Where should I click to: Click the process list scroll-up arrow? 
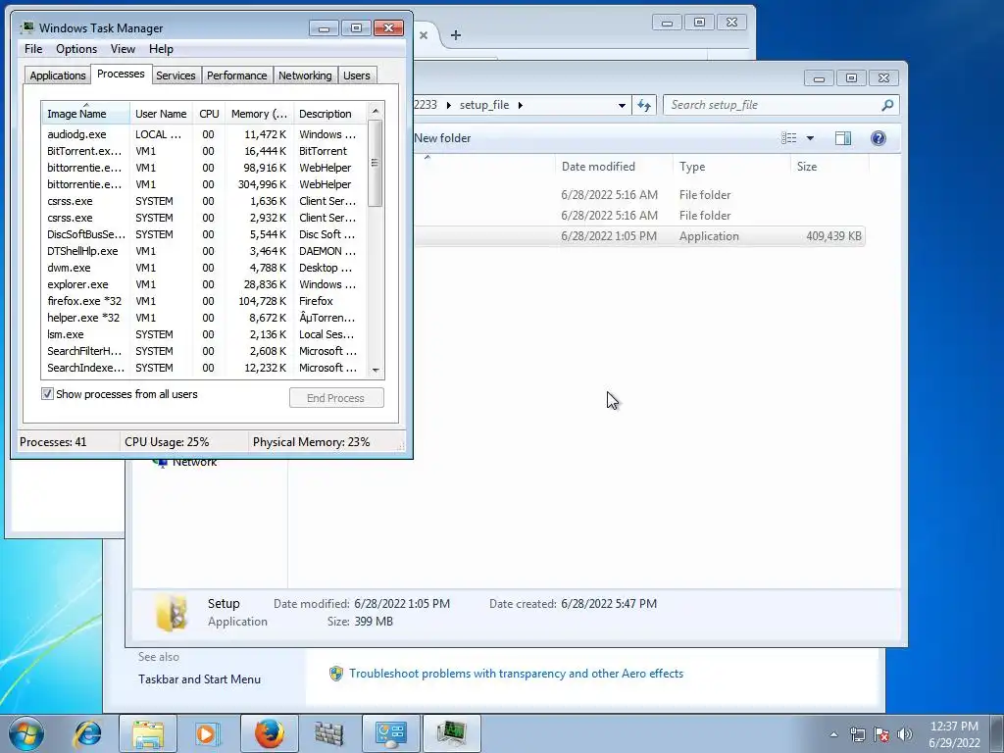tap(376, 111)
